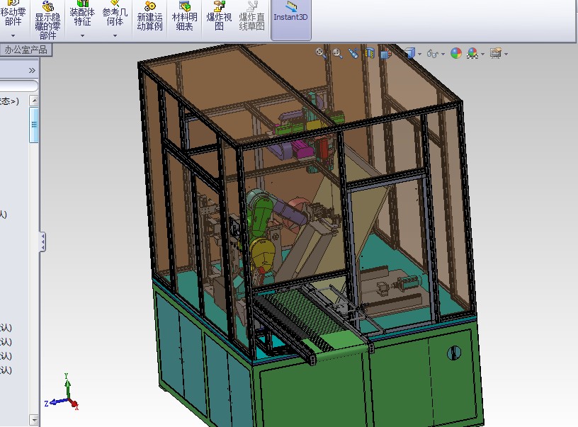Screen dimensions: 578x427
Task: Open Assembly Features (装配体特征) tool
Action: 82,14
